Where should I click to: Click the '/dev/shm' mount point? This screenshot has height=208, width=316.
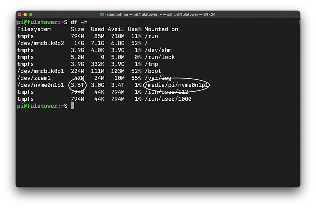[158, 50]
